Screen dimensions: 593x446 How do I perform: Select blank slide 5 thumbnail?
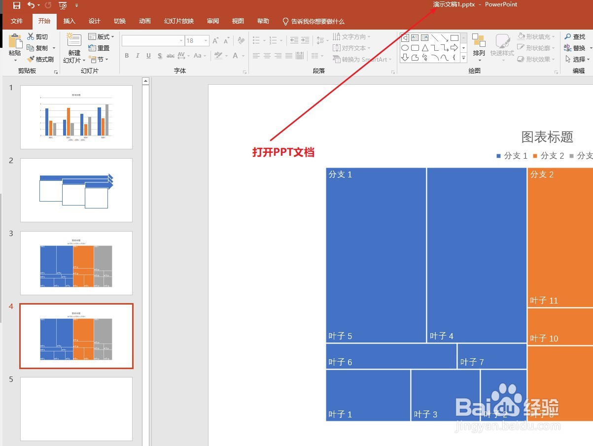point(76,409)
